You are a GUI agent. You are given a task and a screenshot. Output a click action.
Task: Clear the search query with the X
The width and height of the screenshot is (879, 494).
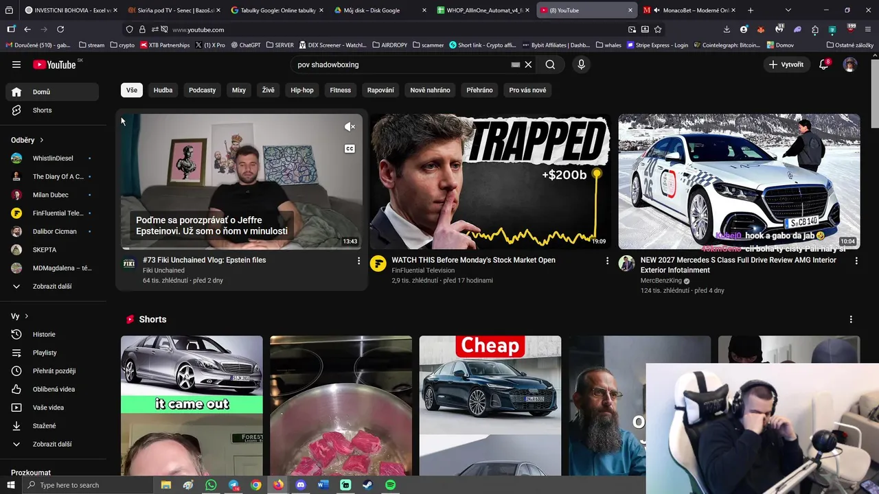[x=528, y=64]
